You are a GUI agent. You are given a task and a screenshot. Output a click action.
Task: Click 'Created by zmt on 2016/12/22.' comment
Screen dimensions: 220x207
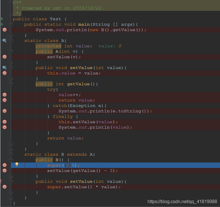(63, 8)
